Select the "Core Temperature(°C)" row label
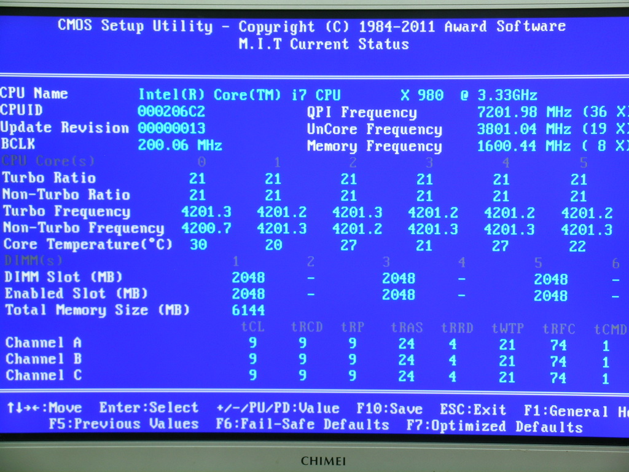Viewport: 629px width, 472px height. 88,245
